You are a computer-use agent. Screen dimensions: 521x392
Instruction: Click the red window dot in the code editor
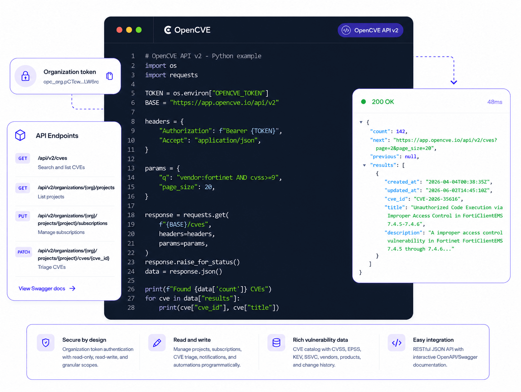119,30
